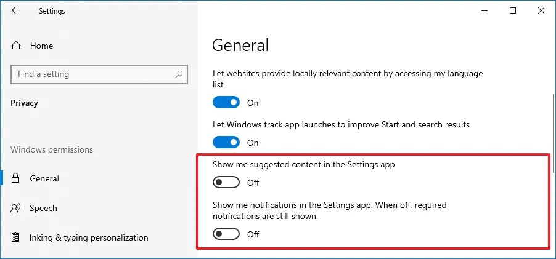Click 'Let Windows track app launches' text
Viewport: 556px width, 259px height.
tap(341, 124)
